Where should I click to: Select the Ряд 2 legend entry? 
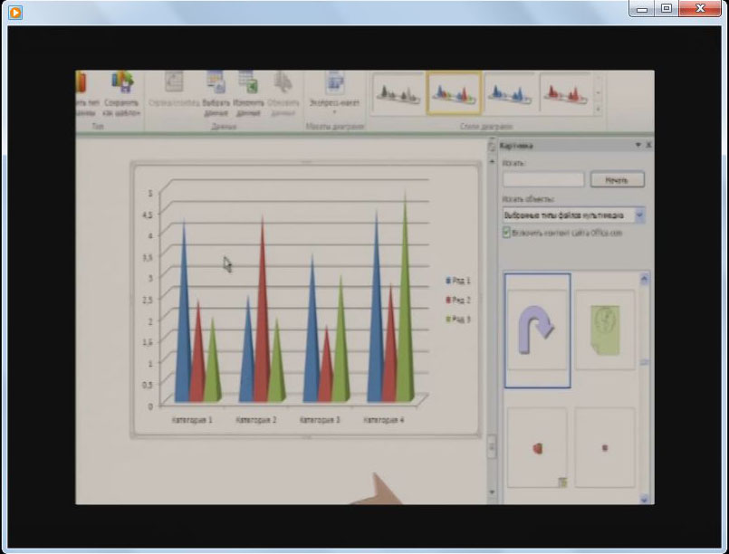pos(458,300)
